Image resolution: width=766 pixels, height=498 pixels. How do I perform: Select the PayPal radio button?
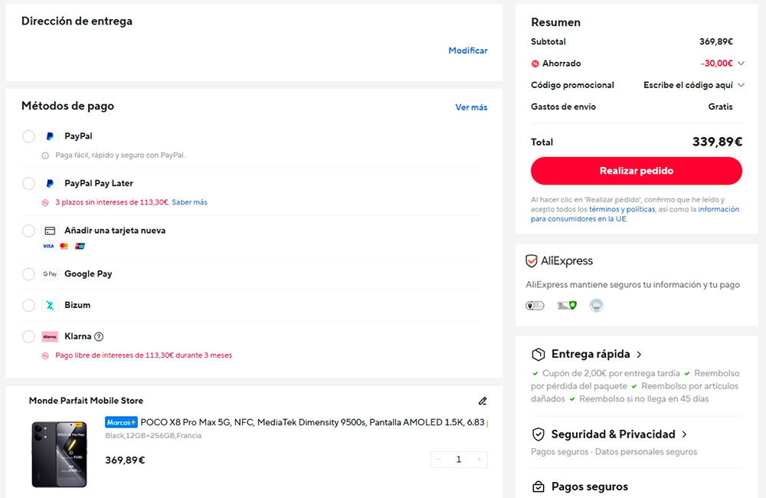click(28, 136)
